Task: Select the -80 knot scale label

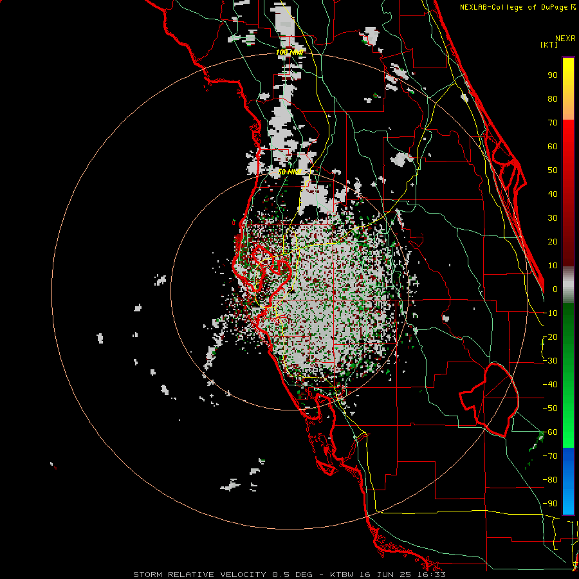Action: 550,480
